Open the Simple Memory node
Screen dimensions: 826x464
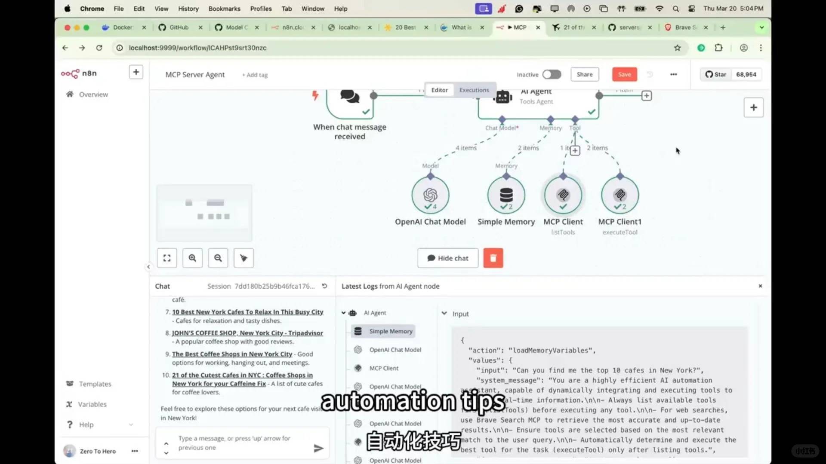506,195
